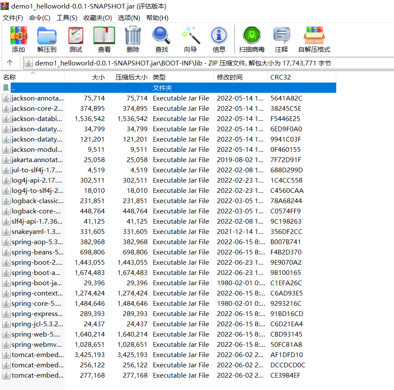Open the 选项(N) menu
Image resolution: width=394 pixels, height=390 pixels.
[129, 18]
